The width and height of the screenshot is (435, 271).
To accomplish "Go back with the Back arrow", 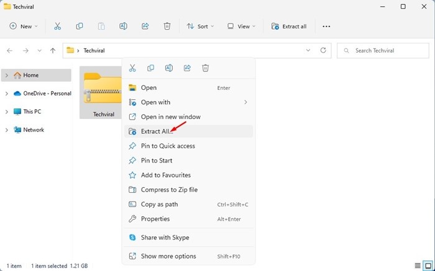I will (10, 51).
